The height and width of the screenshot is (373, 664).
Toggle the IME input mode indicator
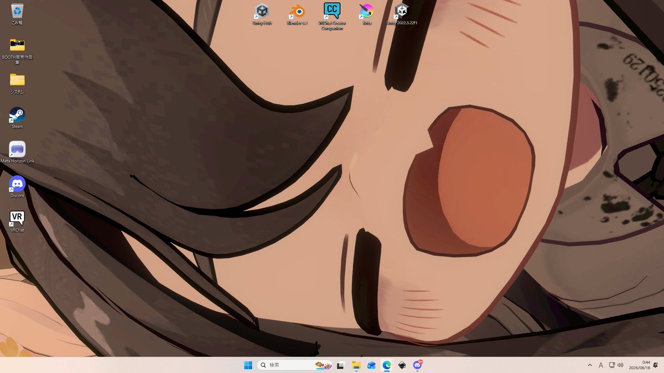point(601,365)
